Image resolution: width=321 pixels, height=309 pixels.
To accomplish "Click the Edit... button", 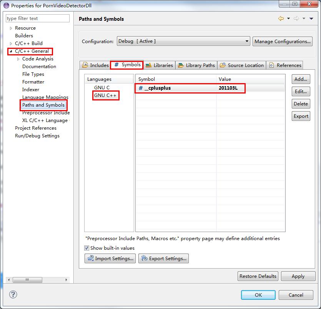I will [301, 91].
